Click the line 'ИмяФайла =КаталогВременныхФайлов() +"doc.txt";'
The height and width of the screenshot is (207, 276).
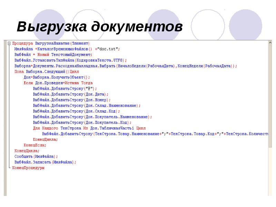[67, 49]
